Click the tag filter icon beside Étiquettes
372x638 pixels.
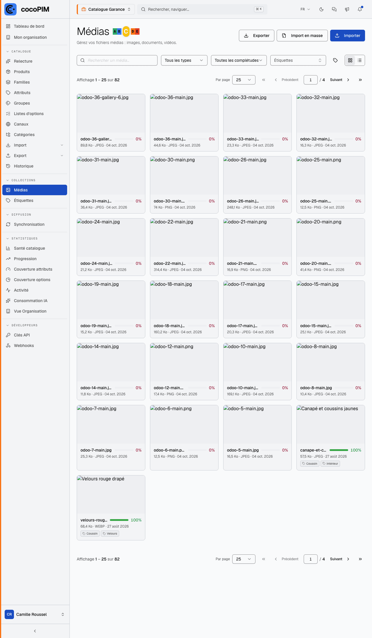point(335,60)
